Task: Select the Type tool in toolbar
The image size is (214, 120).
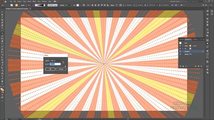Action: [2, 28]
